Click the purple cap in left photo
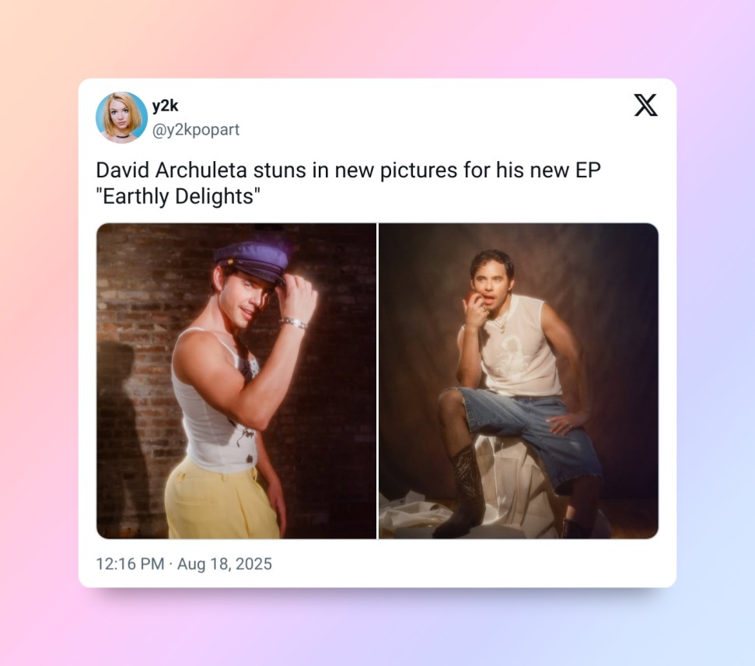 pyautogui.click(x=251, y=261)
